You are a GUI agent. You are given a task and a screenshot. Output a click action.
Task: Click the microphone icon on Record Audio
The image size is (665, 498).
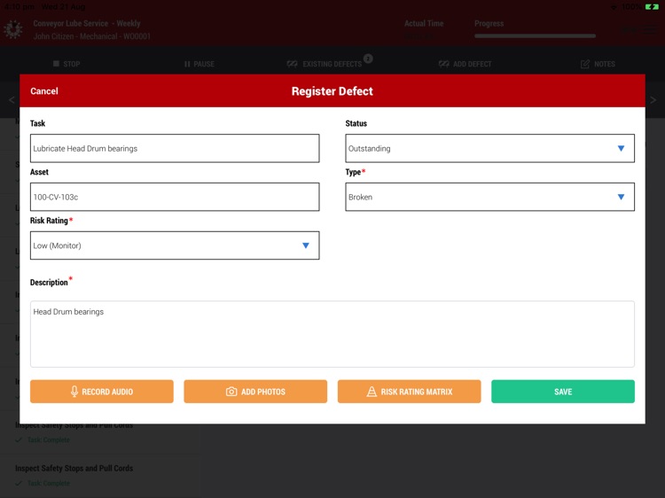[x=74, y=391]
